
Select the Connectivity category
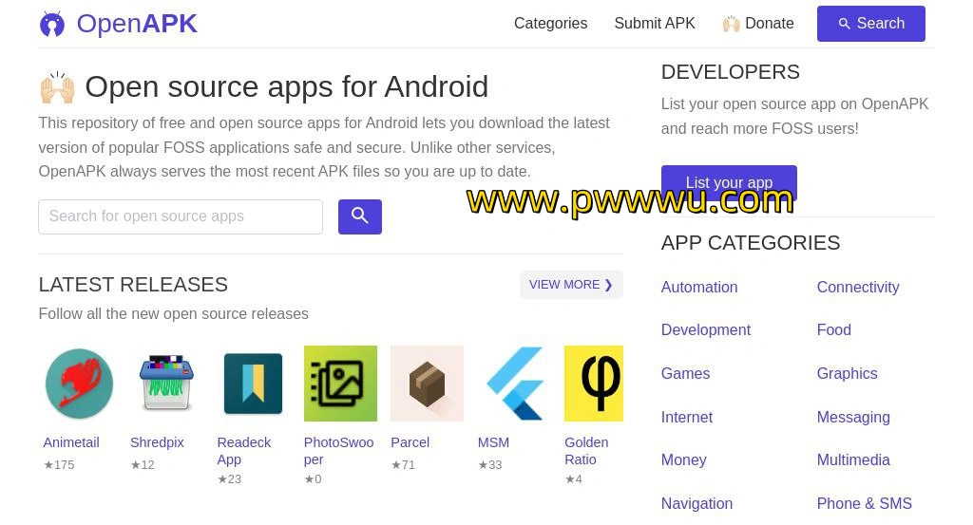[x=858, y=287]
